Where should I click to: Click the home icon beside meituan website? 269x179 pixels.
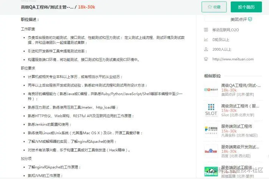(206, 59)
